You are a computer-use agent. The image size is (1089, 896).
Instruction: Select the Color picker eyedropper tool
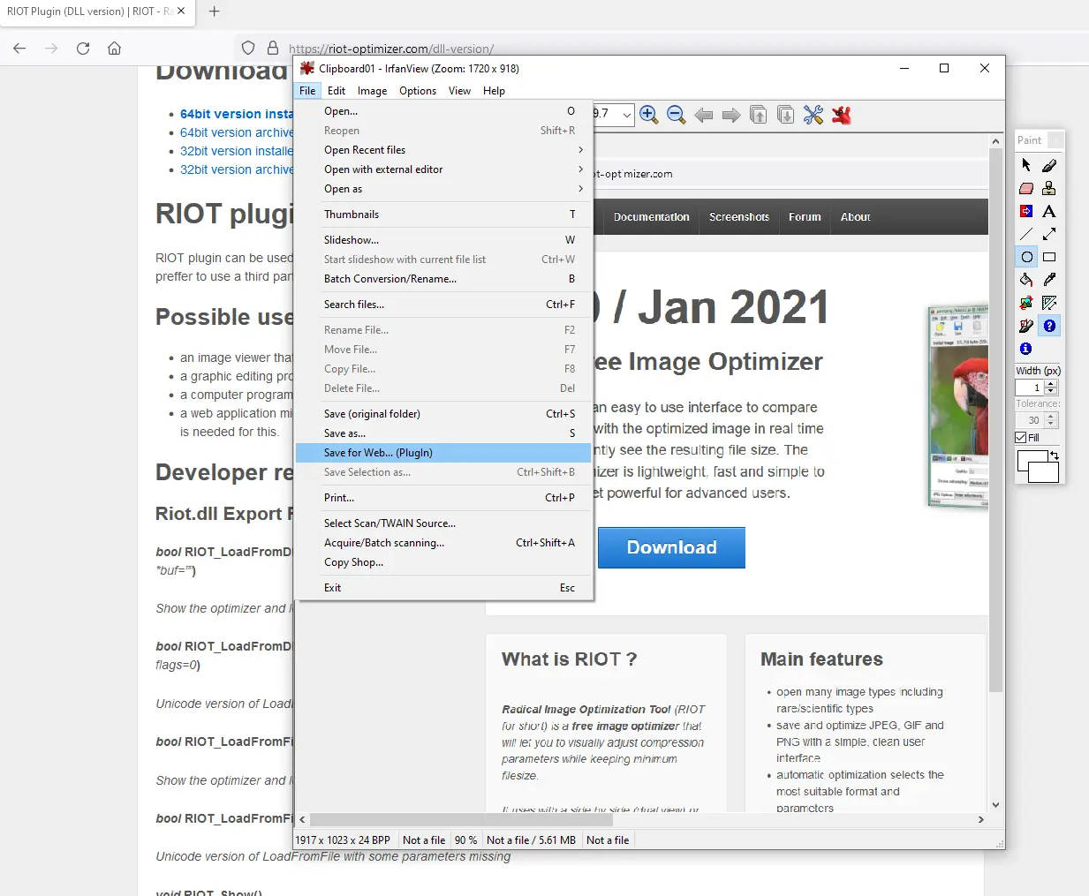click(x=1049, y=280)
